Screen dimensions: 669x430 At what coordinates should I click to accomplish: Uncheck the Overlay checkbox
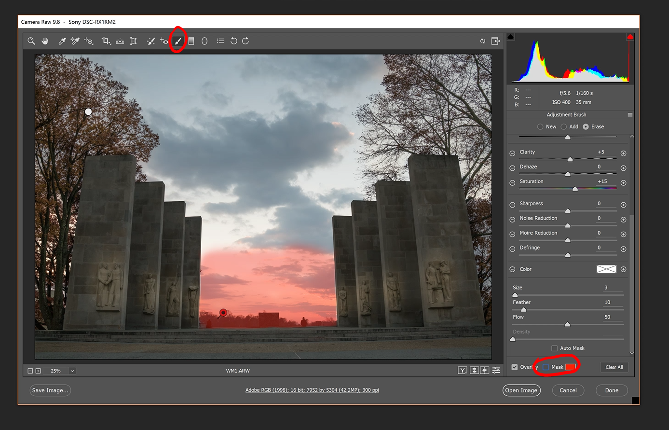pyautogui.click(x=515, y=367)
